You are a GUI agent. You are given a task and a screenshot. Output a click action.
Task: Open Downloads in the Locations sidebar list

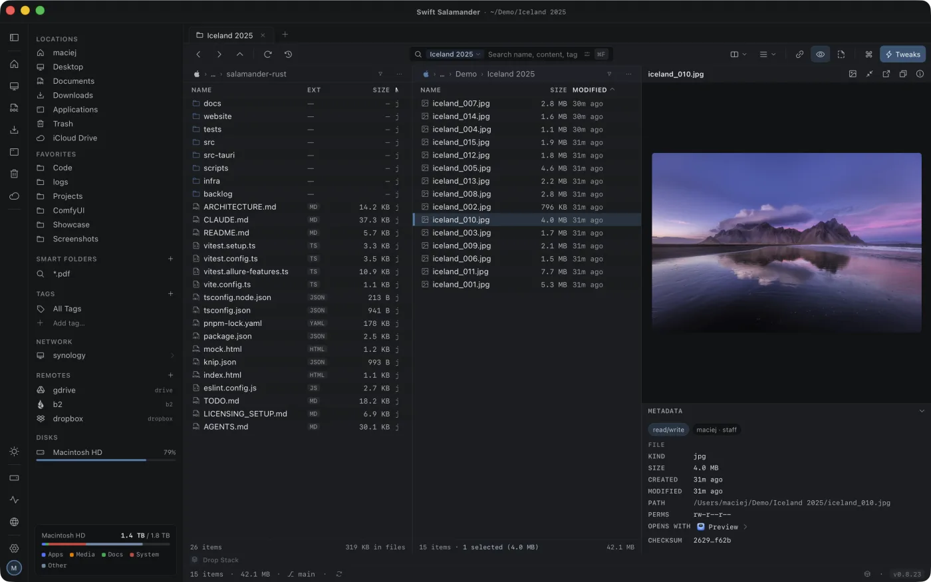[x=106, y=95]
